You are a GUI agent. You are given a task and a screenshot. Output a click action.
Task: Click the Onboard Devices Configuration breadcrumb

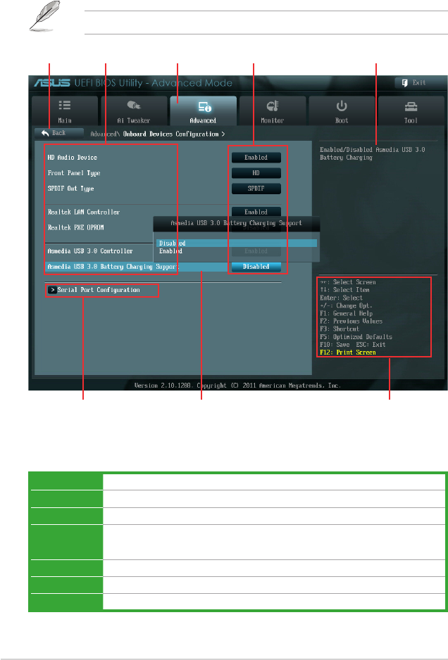pos(170,134)
